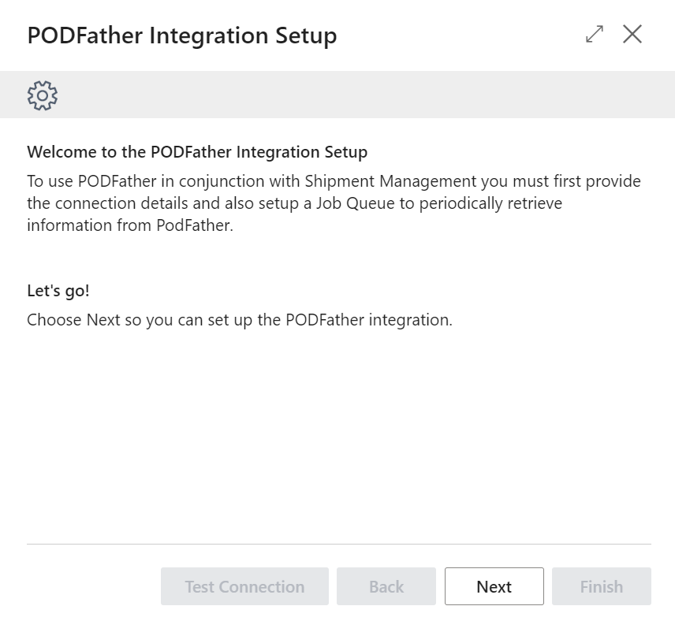
Task: Click the Finish button
Action: (x=601, y=586)
